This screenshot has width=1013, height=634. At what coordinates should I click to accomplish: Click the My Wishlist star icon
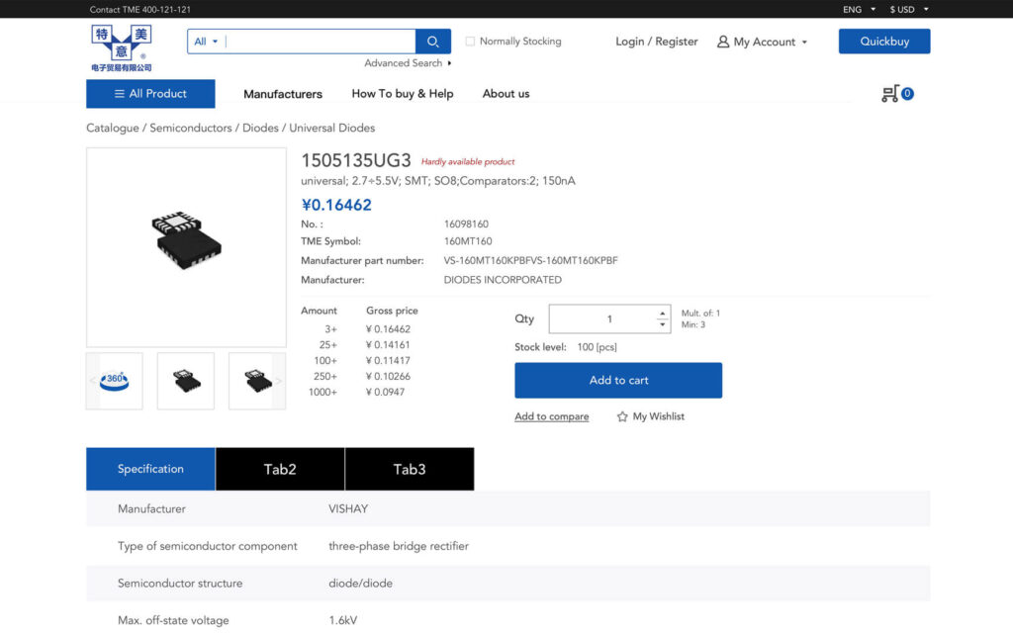click(x=622, y=416)
